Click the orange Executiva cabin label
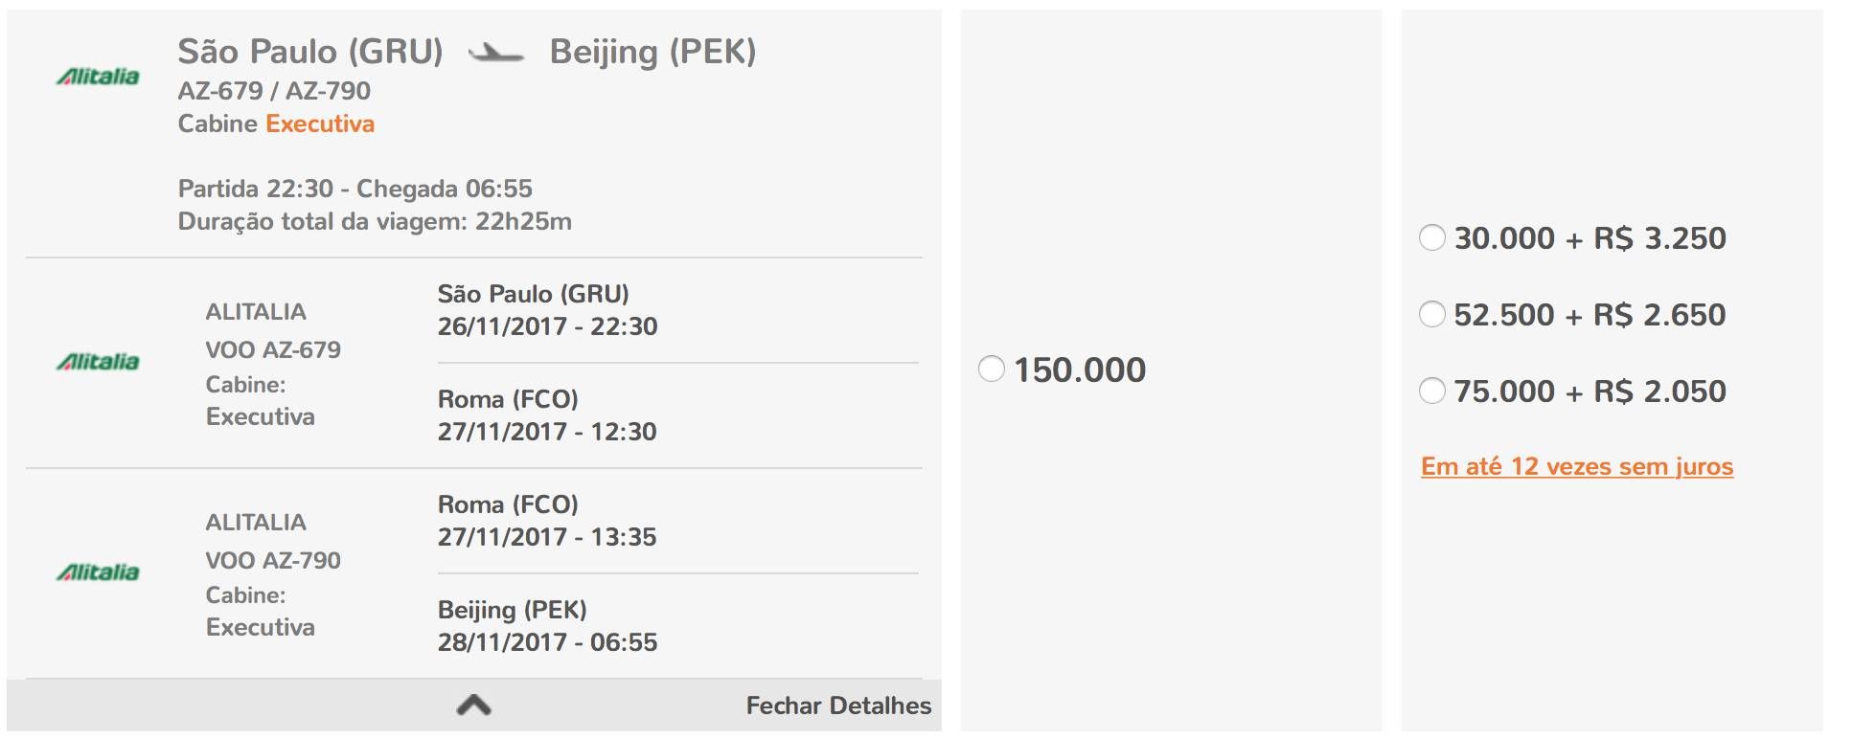Viewport: 1853px width, 739px height. pos(320,123)
